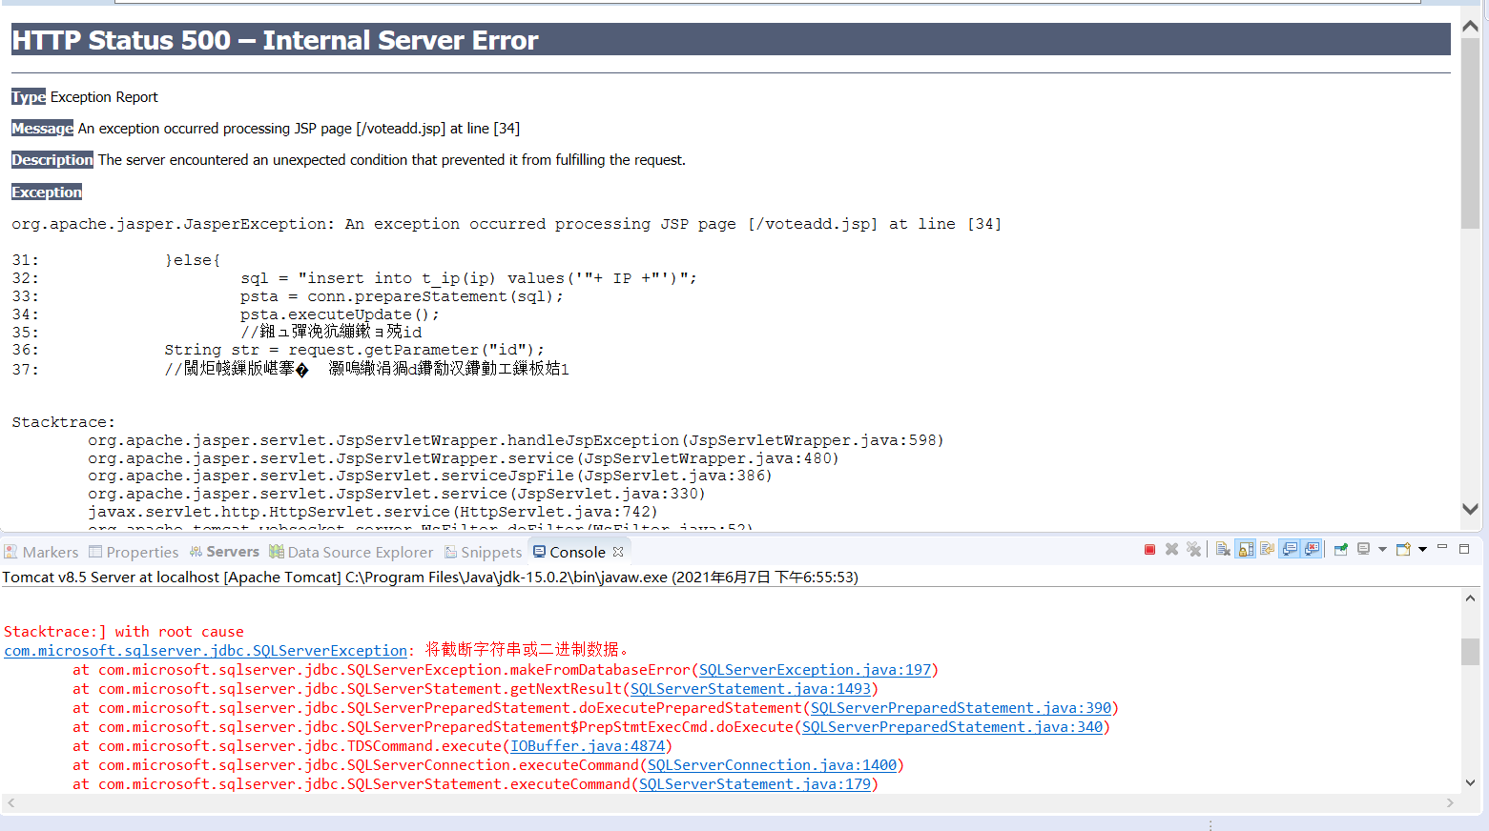The height and width of the screenshot is (831, 1489).
Task: Click Remove All Terminated Launches double-X icon
Action: click(1193, 549)
